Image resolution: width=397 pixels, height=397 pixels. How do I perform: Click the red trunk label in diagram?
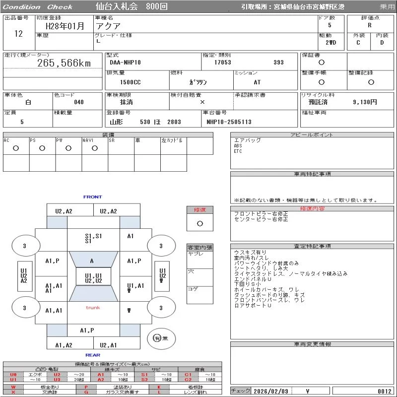(93, 308)
